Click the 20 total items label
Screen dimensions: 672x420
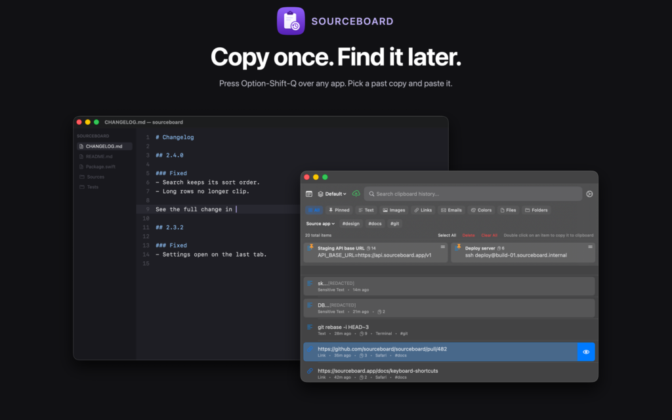318,236
